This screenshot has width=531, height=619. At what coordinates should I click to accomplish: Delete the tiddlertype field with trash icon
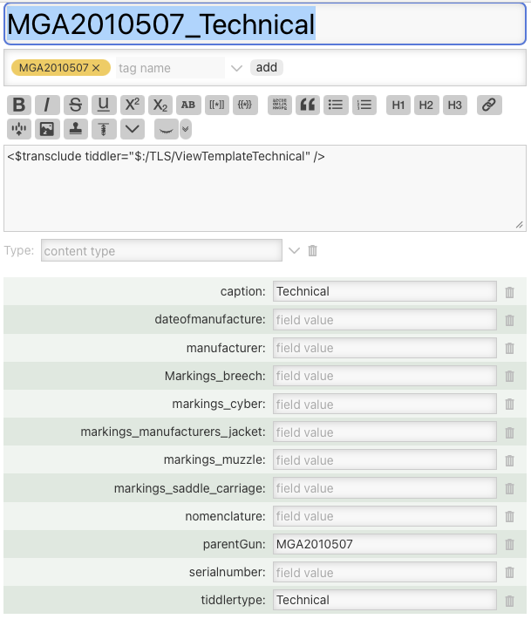tap(510, 601)
